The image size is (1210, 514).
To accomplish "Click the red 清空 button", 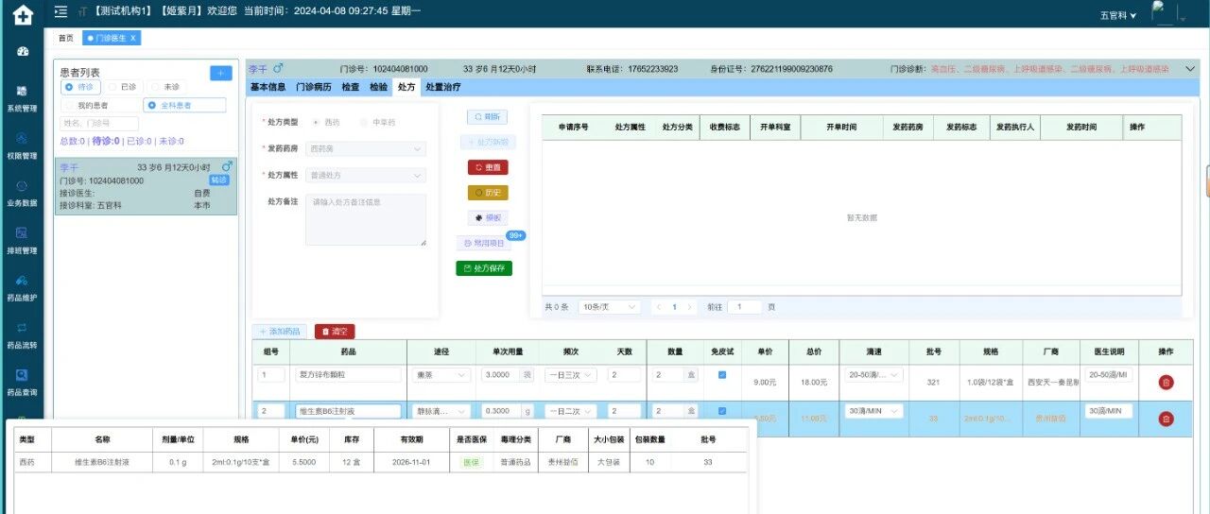I will coord(335,332).
